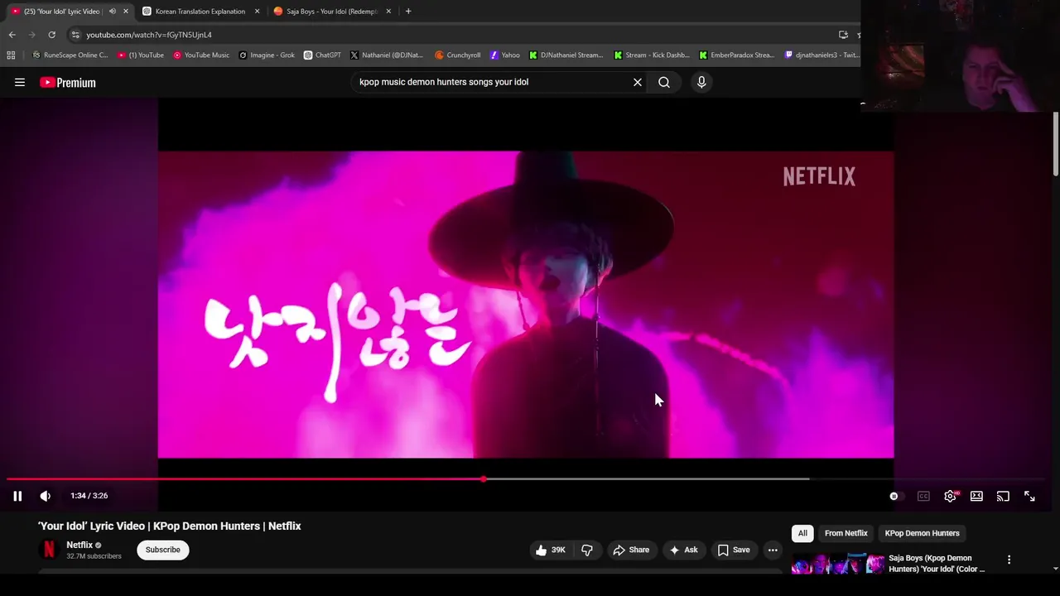Viewport: 1060px width, 596px height.
Task: Open Saja Boys Your Idol suggested thumbnail
Action: point(837,564)
